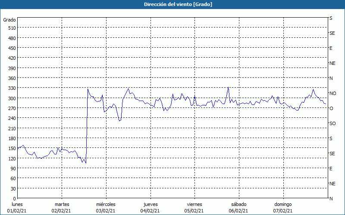Select the 480 value on the degree axis

12,38
